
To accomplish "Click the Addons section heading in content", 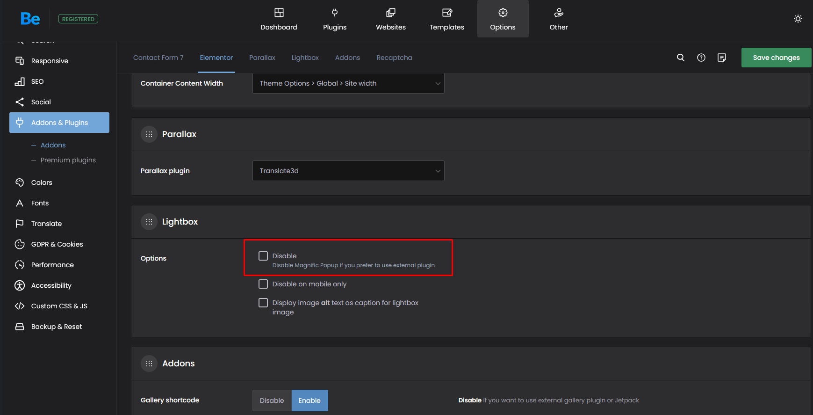I will pos(179,364).
